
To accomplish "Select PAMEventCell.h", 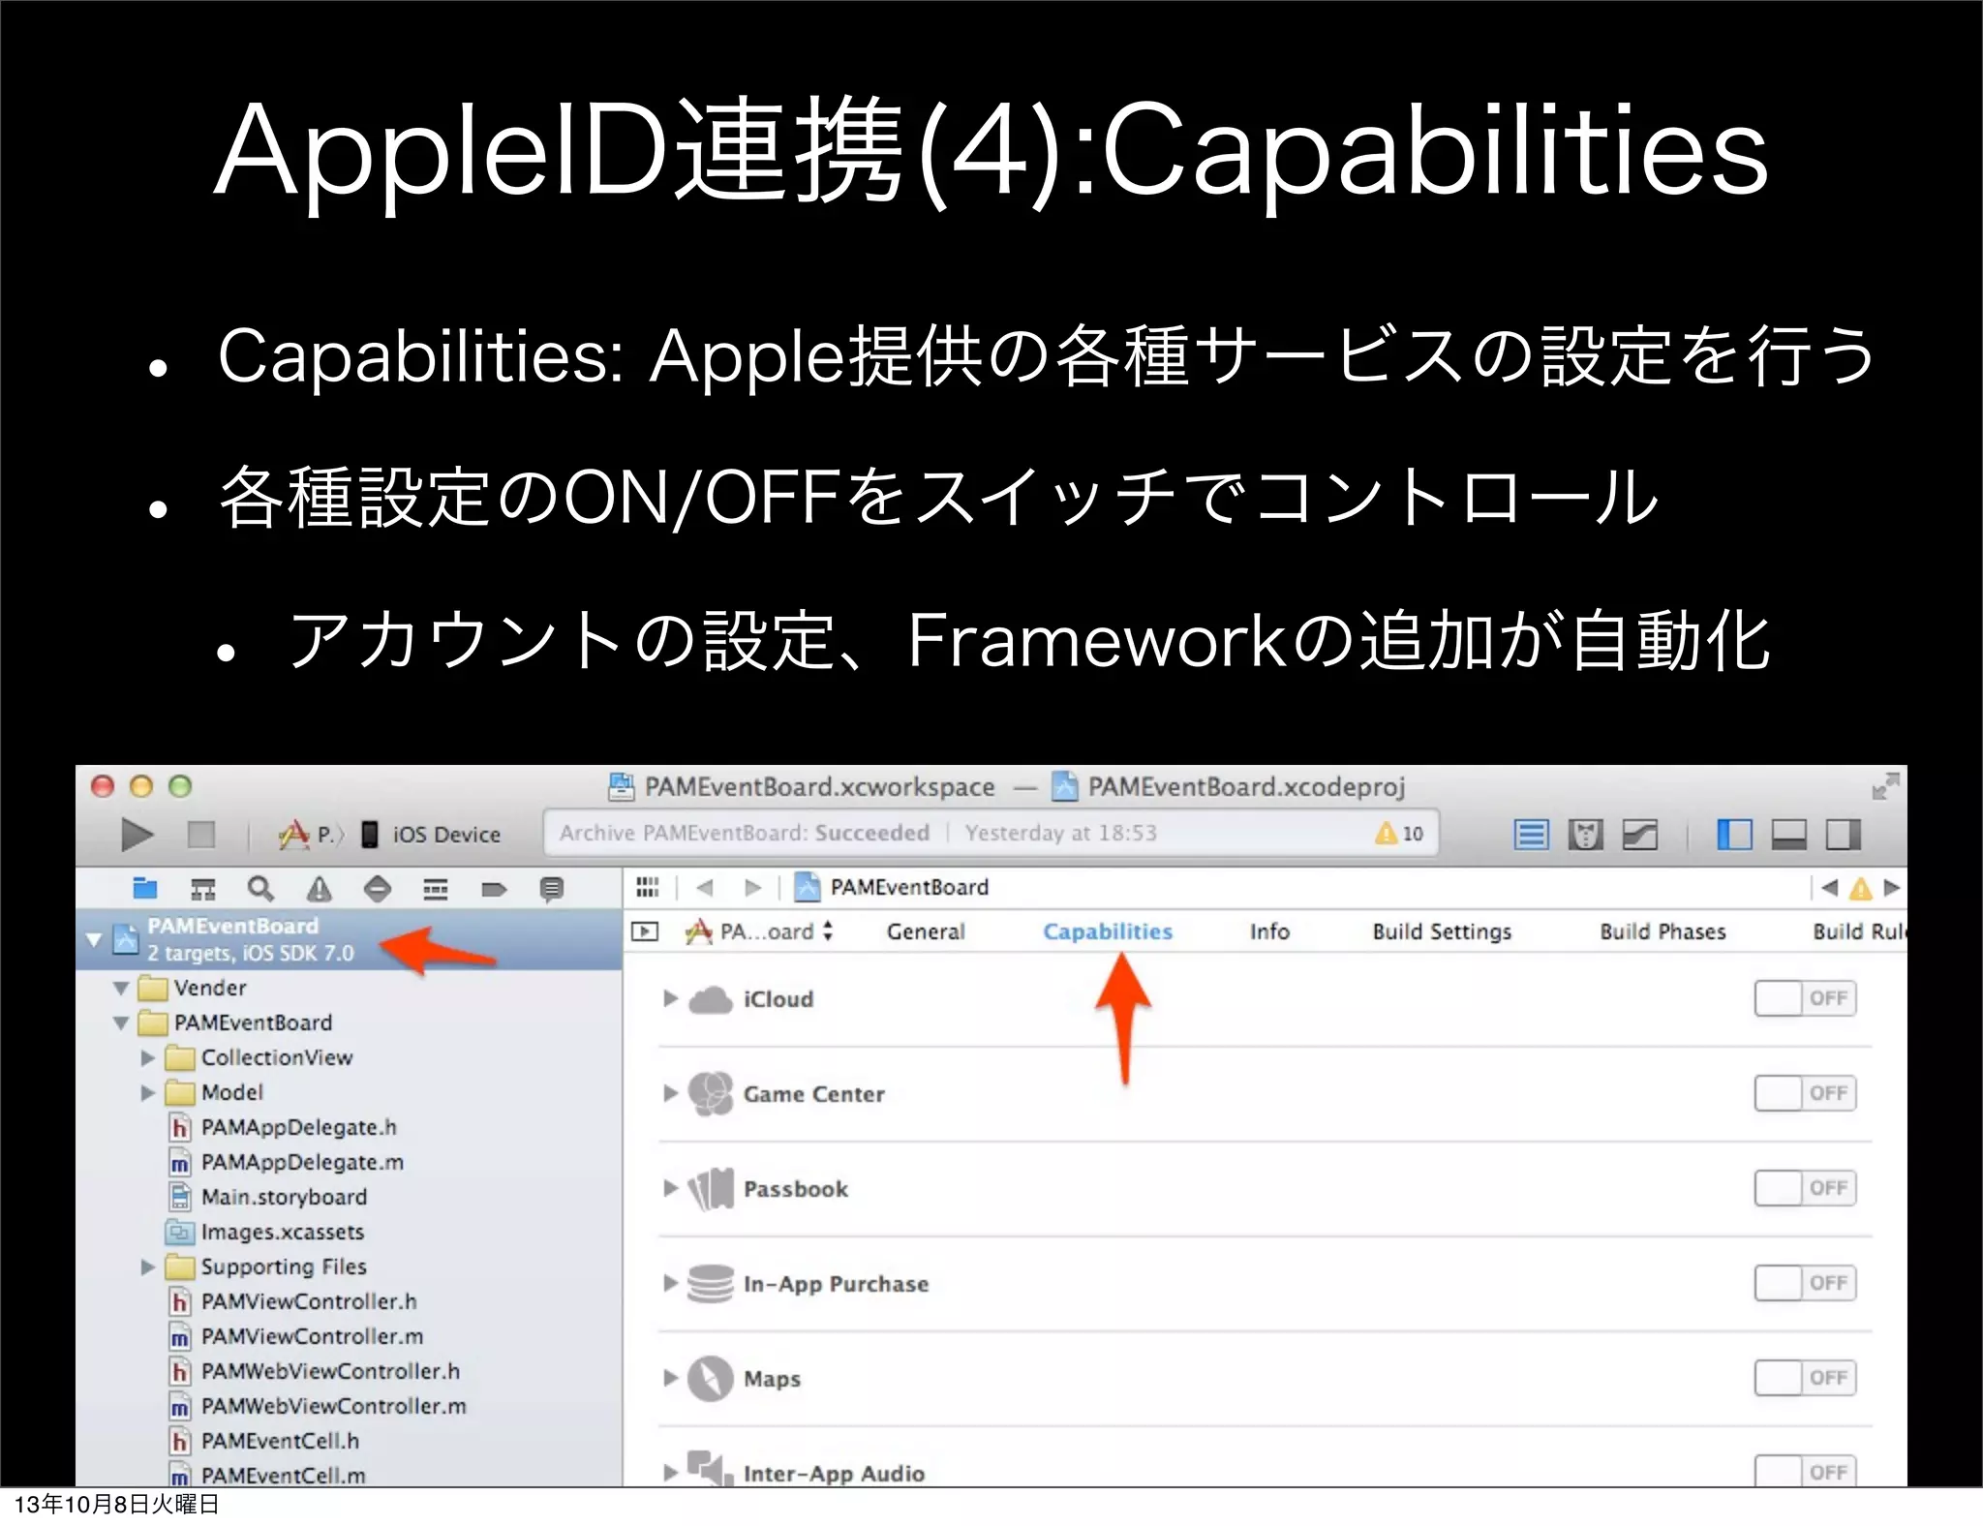I will [264, 1441].
